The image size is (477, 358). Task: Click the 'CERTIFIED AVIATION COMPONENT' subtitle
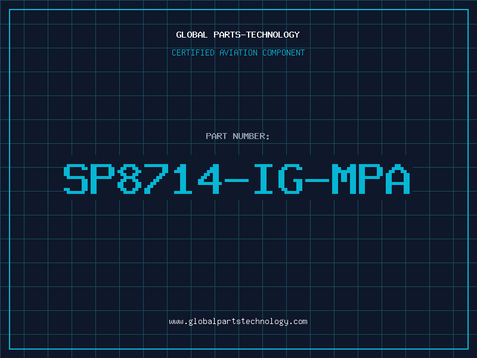[x=238, y=53]
